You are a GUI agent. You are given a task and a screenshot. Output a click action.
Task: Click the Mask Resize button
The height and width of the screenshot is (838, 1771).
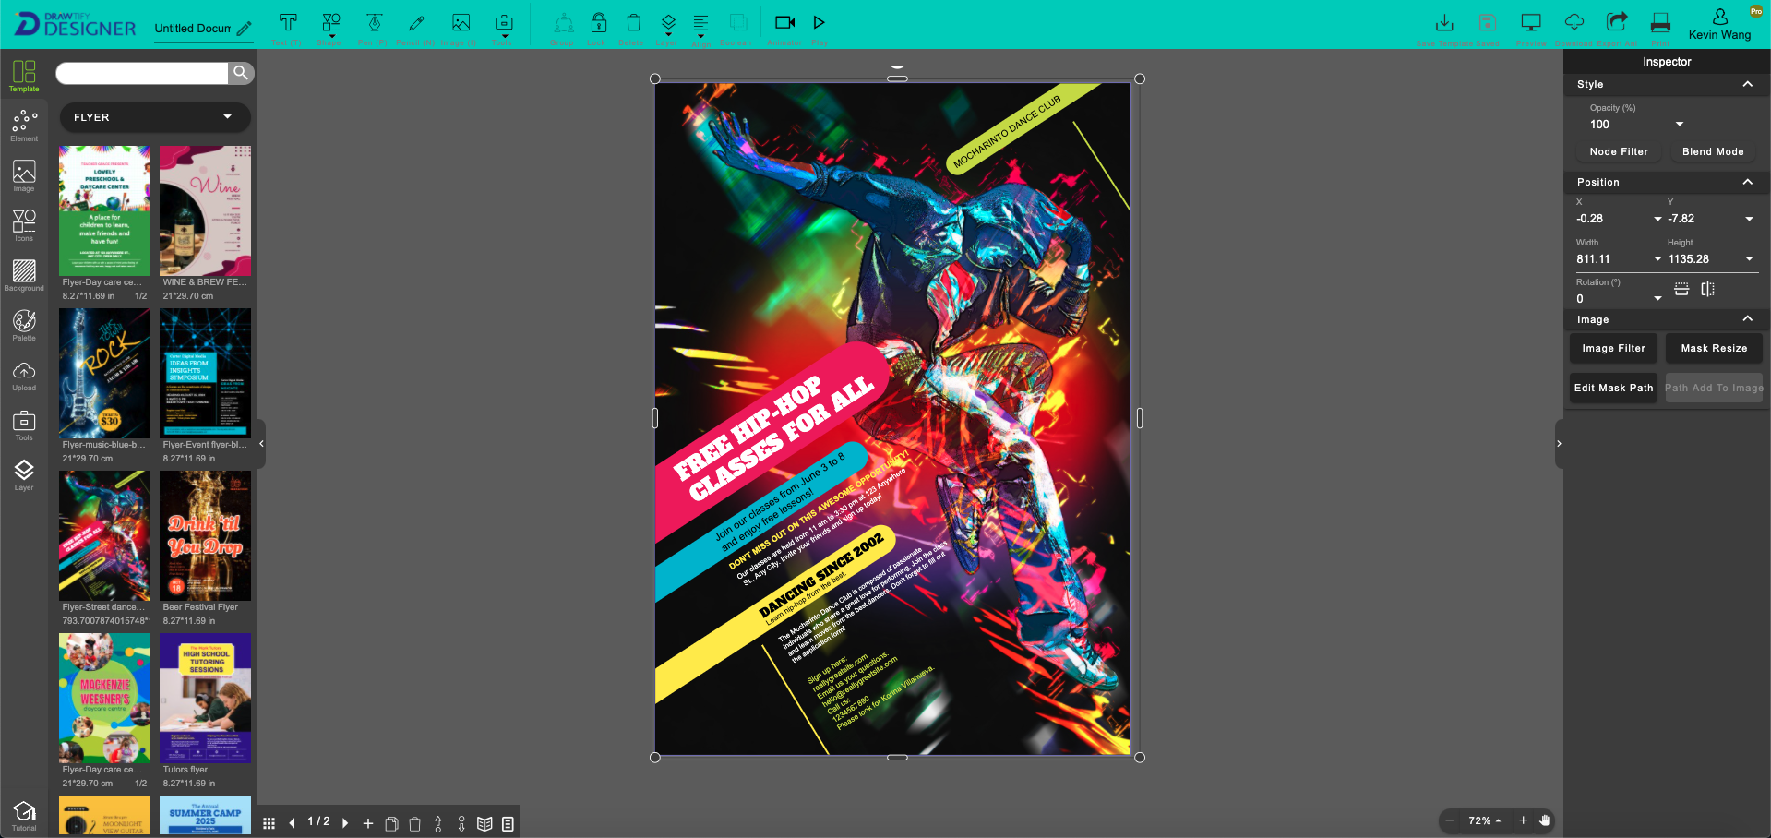pyautogui.click(x=1714, y=348)
